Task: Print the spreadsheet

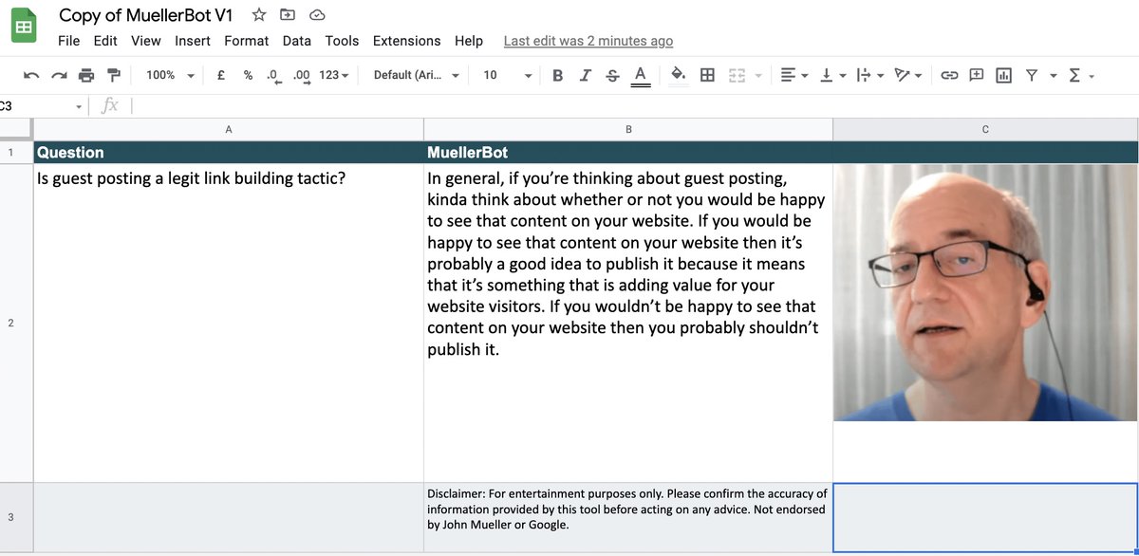Action: click(x=86, y=75)
